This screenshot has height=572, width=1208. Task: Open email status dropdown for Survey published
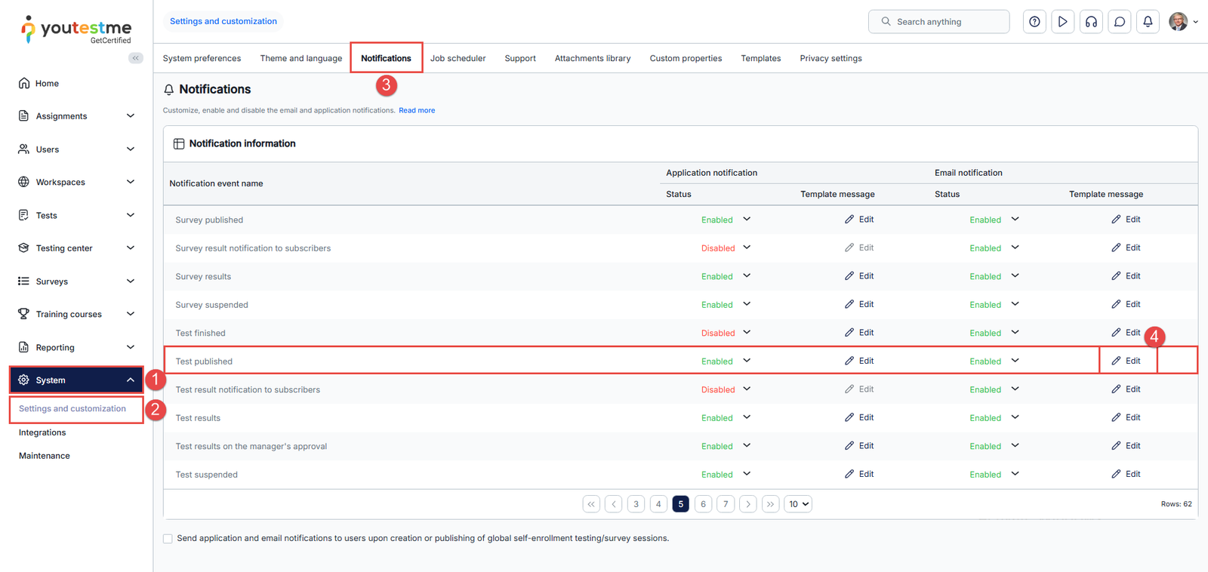point(1015,220)
